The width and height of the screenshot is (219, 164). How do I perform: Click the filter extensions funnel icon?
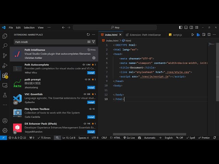[93, 42]
